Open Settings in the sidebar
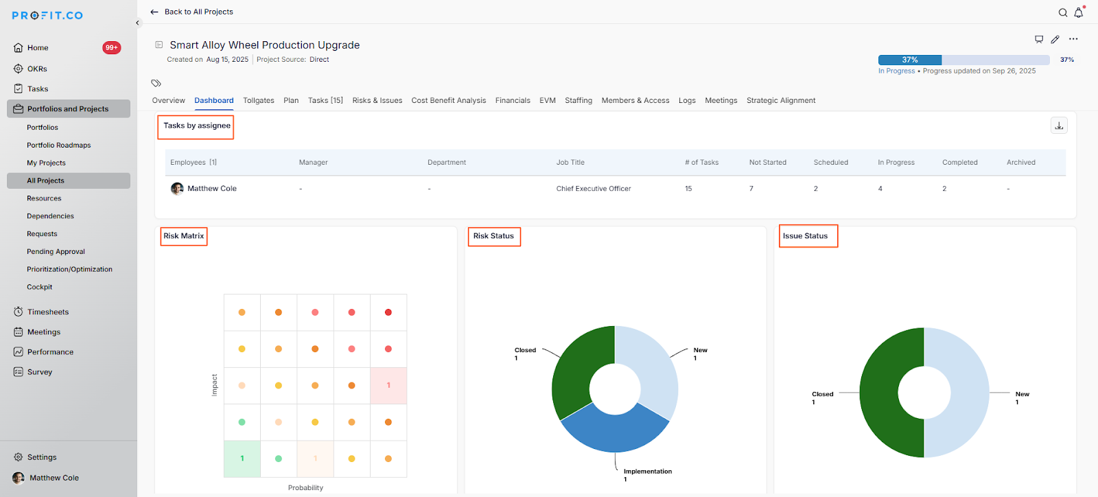This screenshot has height=497, width=1098. point(41,457)
